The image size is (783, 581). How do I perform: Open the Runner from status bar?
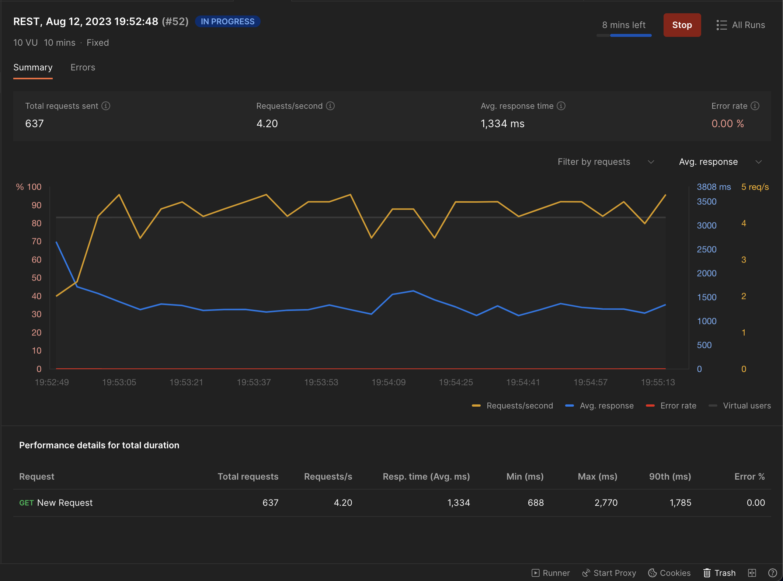click(551, 573)
